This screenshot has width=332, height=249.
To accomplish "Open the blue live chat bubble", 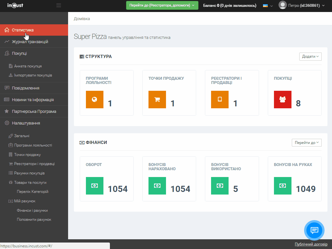I will tap(314, 230).
